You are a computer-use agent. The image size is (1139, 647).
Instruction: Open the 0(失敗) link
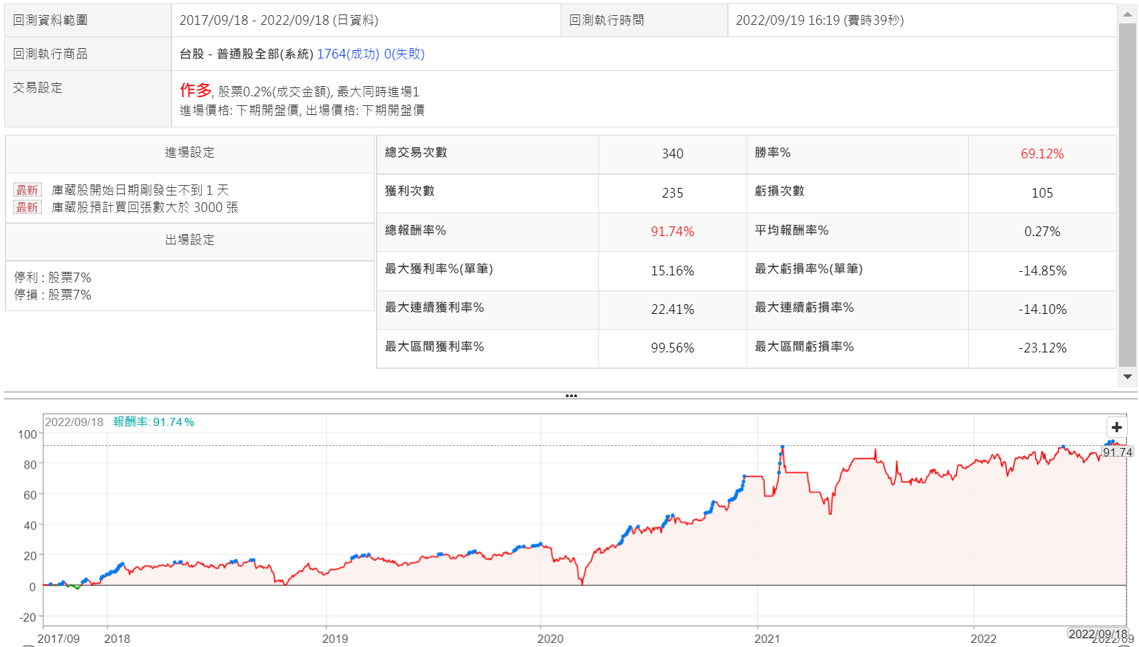pyautogui.click(x=404, y=54)
